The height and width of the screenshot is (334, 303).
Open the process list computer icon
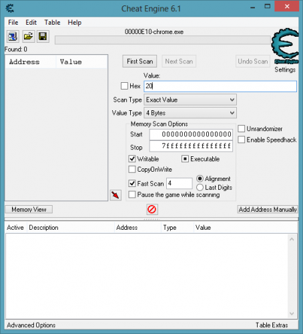(x=13, y=36)
